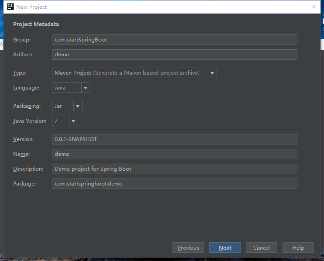Click the Project Metadata heading
Screen dimensions: 324x261
tap(36, 24)
